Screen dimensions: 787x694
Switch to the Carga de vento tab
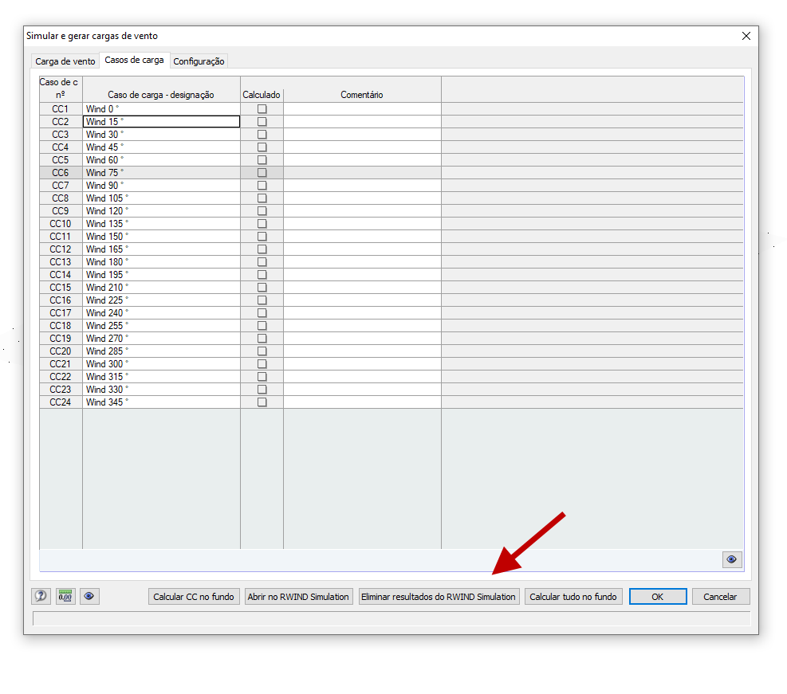[65, 61]
